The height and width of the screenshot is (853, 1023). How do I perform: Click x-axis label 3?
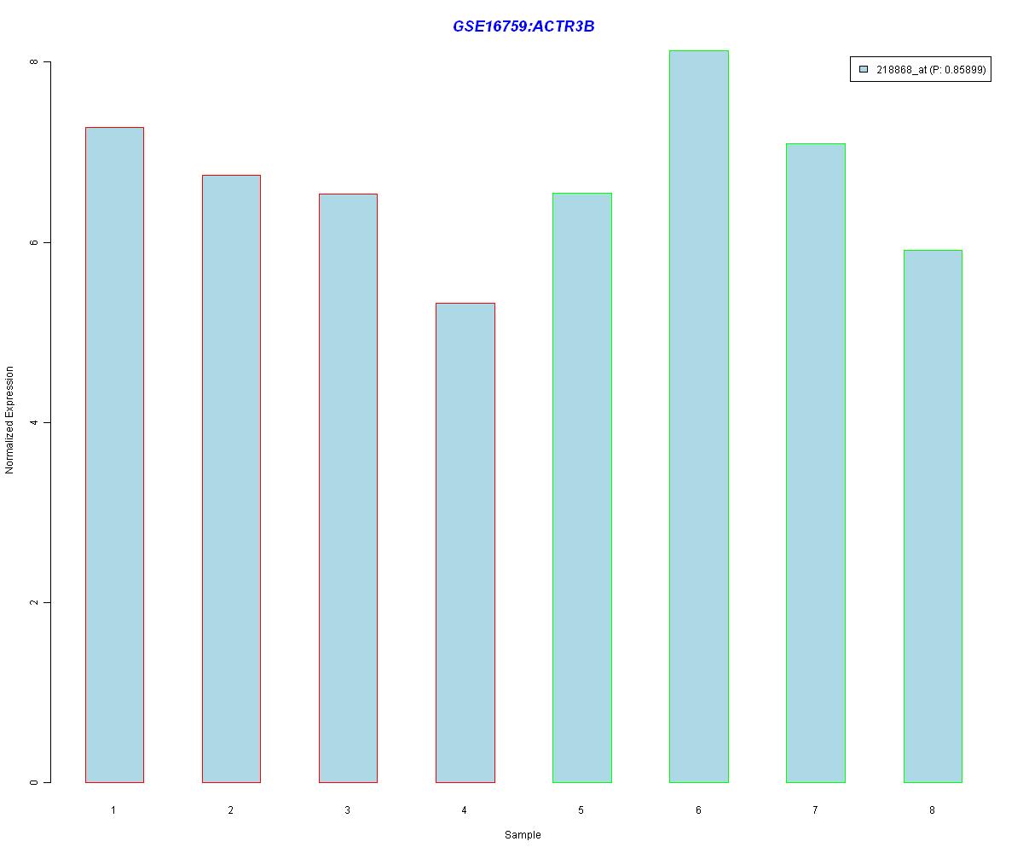(347, 809)
